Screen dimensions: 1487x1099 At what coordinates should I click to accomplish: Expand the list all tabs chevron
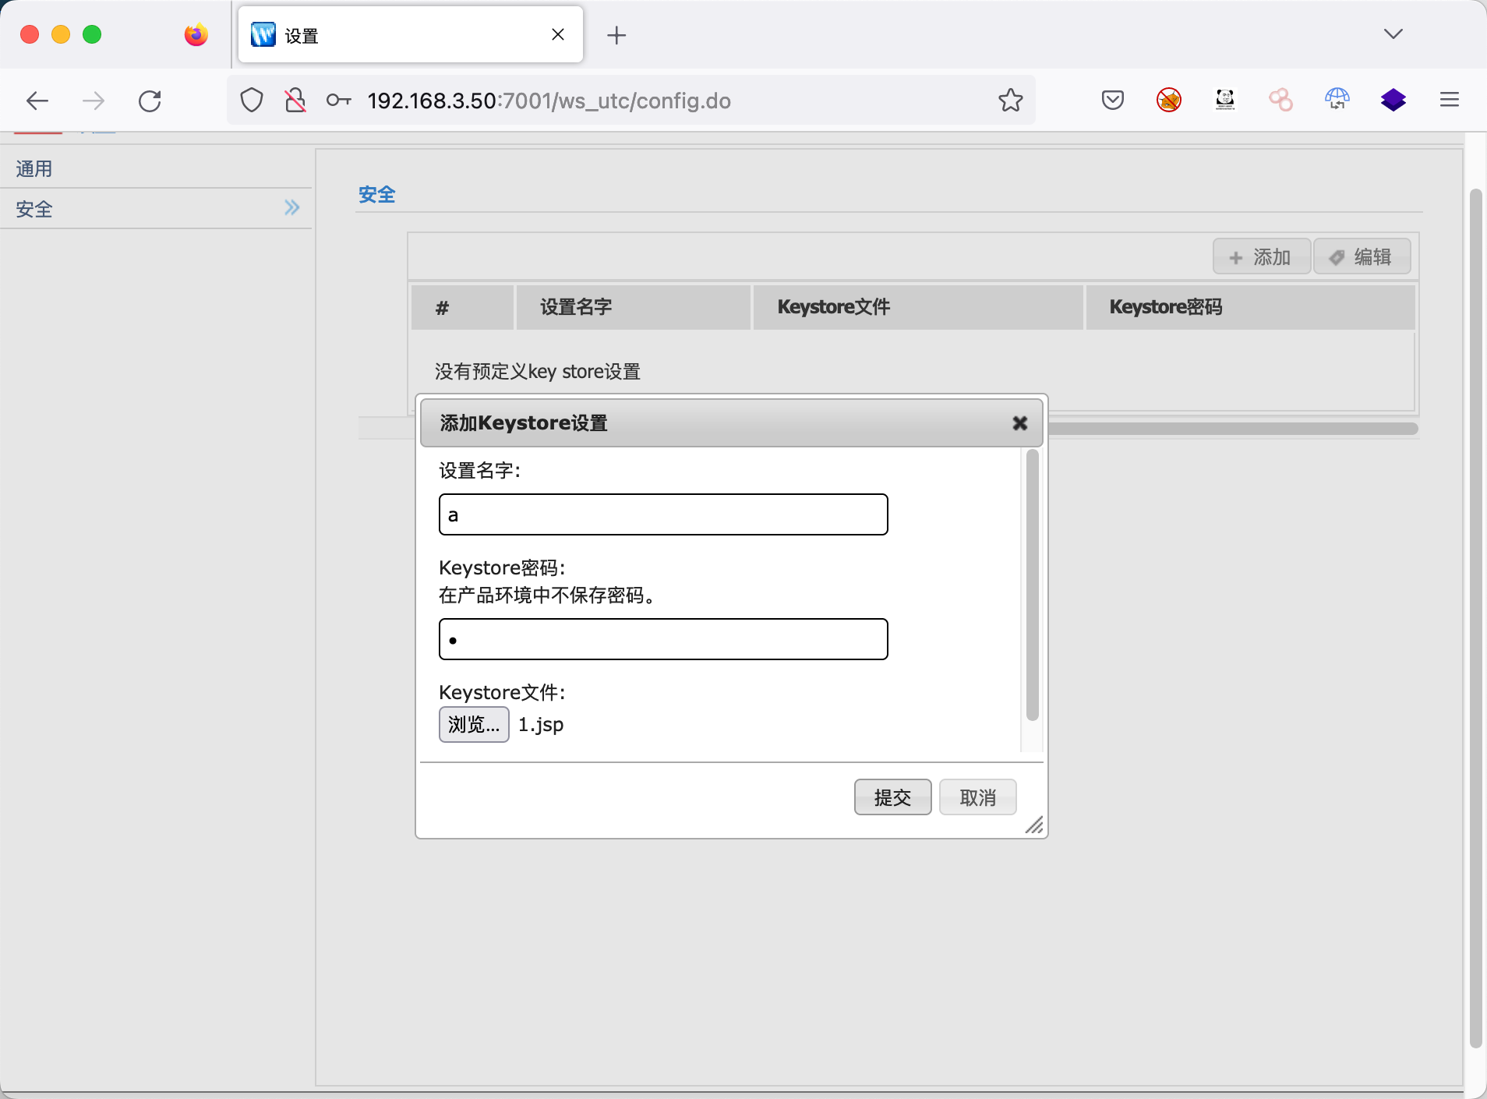pos(1393,34)
